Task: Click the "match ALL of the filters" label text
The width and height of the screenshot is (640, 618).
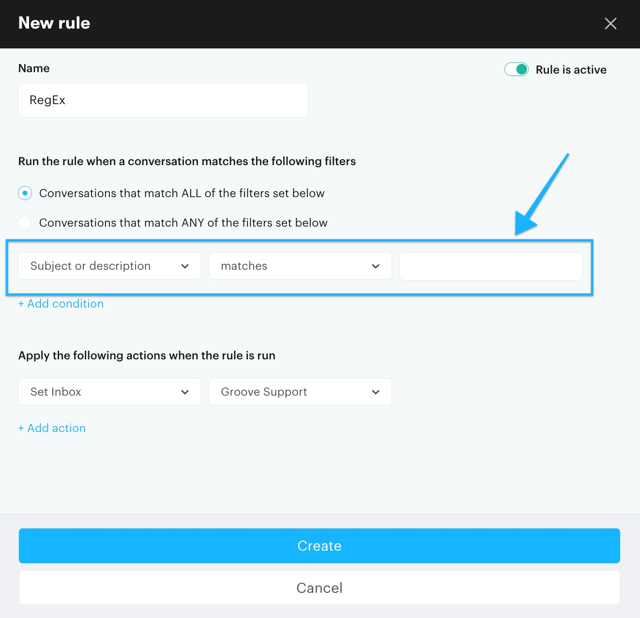Action: [x=182, y=193]
